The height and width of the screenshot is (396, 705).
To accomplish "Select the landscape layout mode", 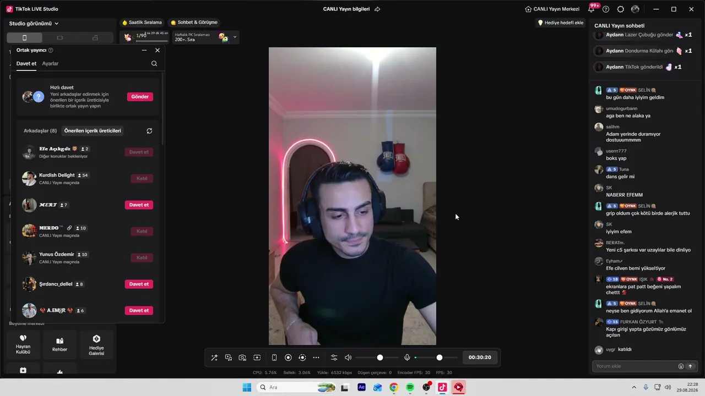I will 60,38.
